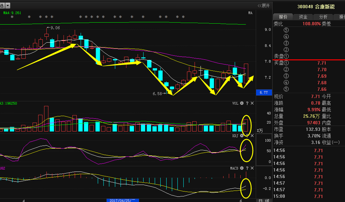Close the MACD indicator panel
Image resolution: width=345 pixels, height=202 pixels.
252,168
